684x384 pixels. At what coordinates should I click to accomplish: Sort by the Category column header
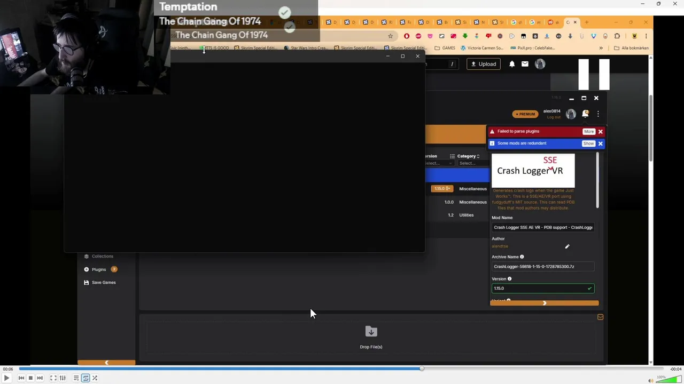tap(468, 156)
